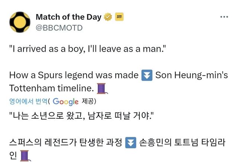Click the Match of the Day profile avatar
The width and height of the screenshot is (238, 162).
pos(20,23)
